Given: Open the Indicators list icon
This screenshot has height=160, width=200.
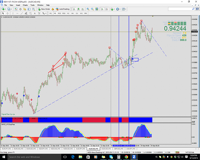Looking at the screenshot, I should (112, 9).
